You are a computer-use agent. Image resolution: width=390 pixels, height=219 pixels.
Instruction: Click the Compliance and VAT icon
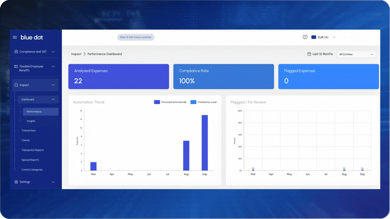tap(16, 52)
